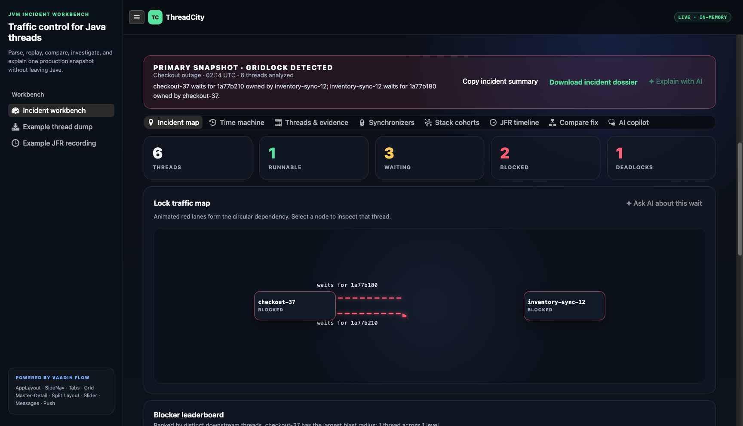Click the AI copilot chat bubbles icon
This screenshot has height=426, width=743.
[x=612, y=122]
